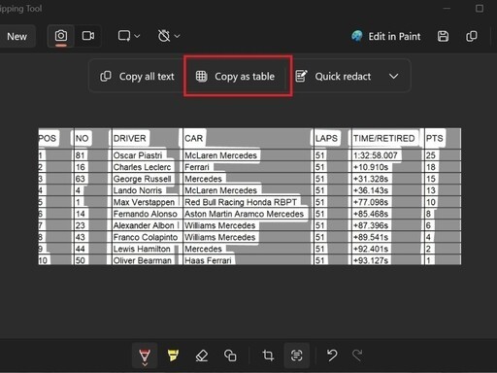The height and width of the screenshot is (373, 497).
Task: Select points value '18'
Action: (431, 167)
